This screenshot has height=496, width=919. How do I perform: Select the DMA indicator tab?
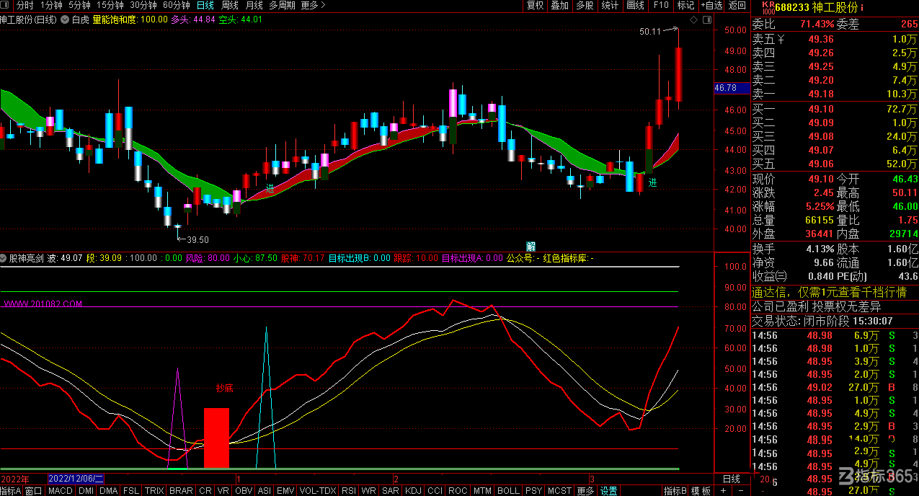pyautogui.click(x=108, y=491)
